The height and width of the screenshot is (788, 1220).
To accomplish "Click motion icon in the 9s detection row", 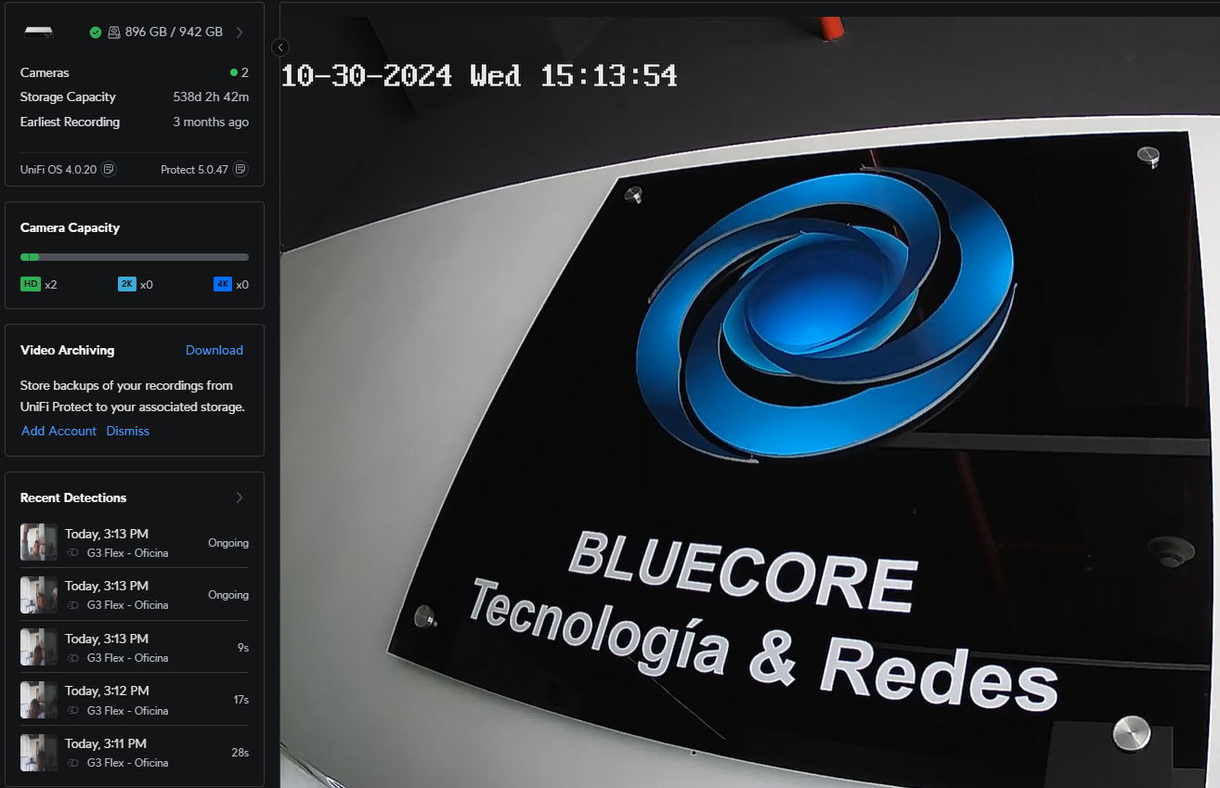I will [x=73, y=658].
